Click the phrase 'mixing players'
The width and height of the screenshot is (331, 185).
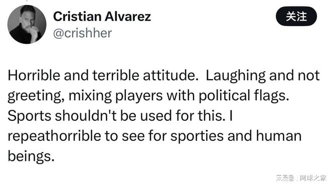116,96
